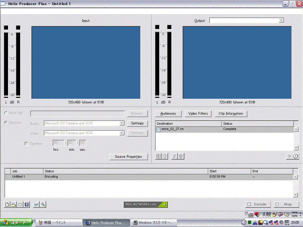Click the add file destination icon

[158, 156]
